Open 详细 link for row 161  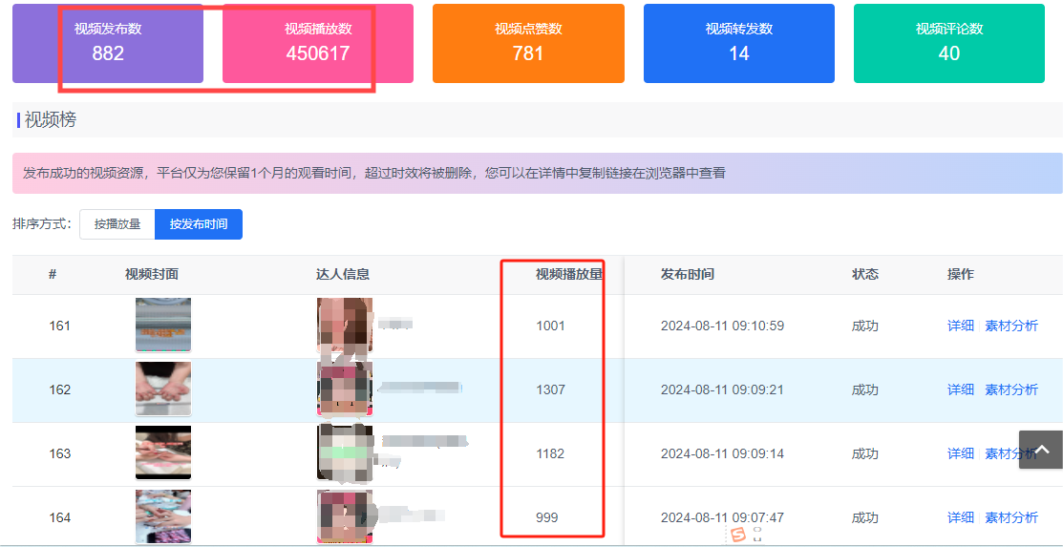point(960,326)
